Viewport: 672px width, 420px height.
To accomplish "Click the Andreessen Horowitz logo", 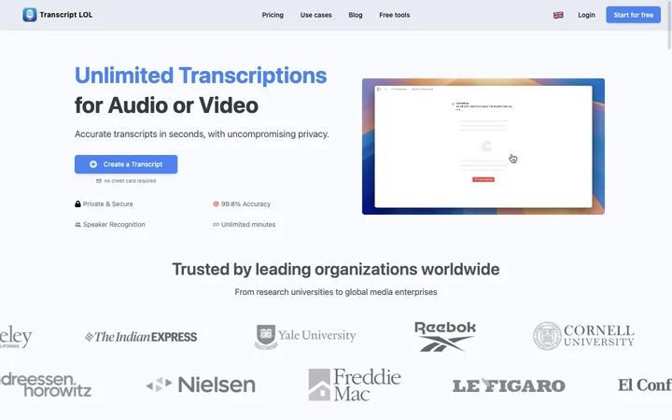I will [x=46, y=385].
